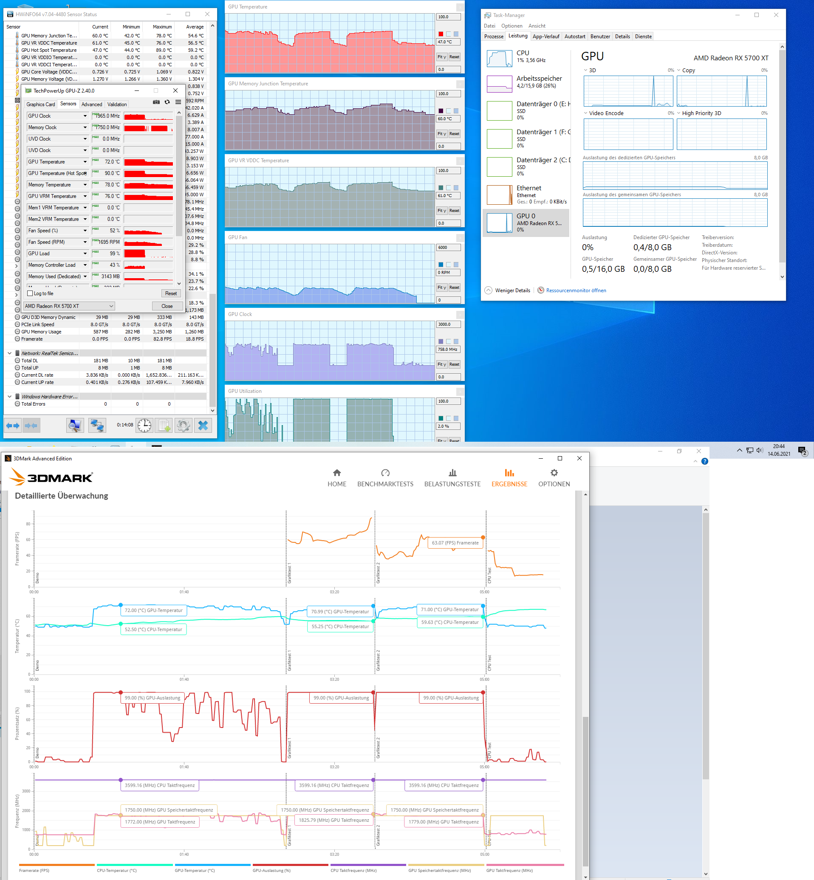This screenshot has height=880, width=814.
Task: Click the clock icon beside Total Errors row
Action: click(17, 404)
